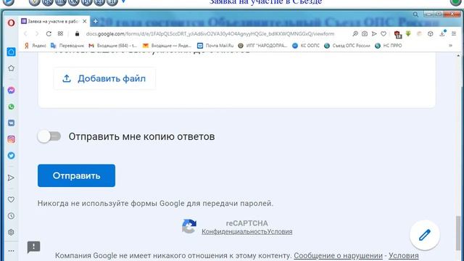Open the Speed Dial start page
This screenshot has height=261, width=464.
pyautogui.click(x=60, y=34)
